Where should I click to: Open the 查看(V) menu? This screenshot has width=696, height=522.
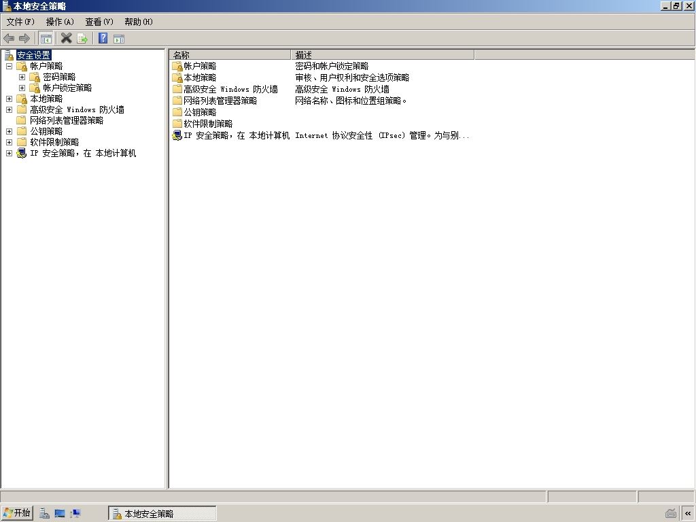tap(99, 22)
